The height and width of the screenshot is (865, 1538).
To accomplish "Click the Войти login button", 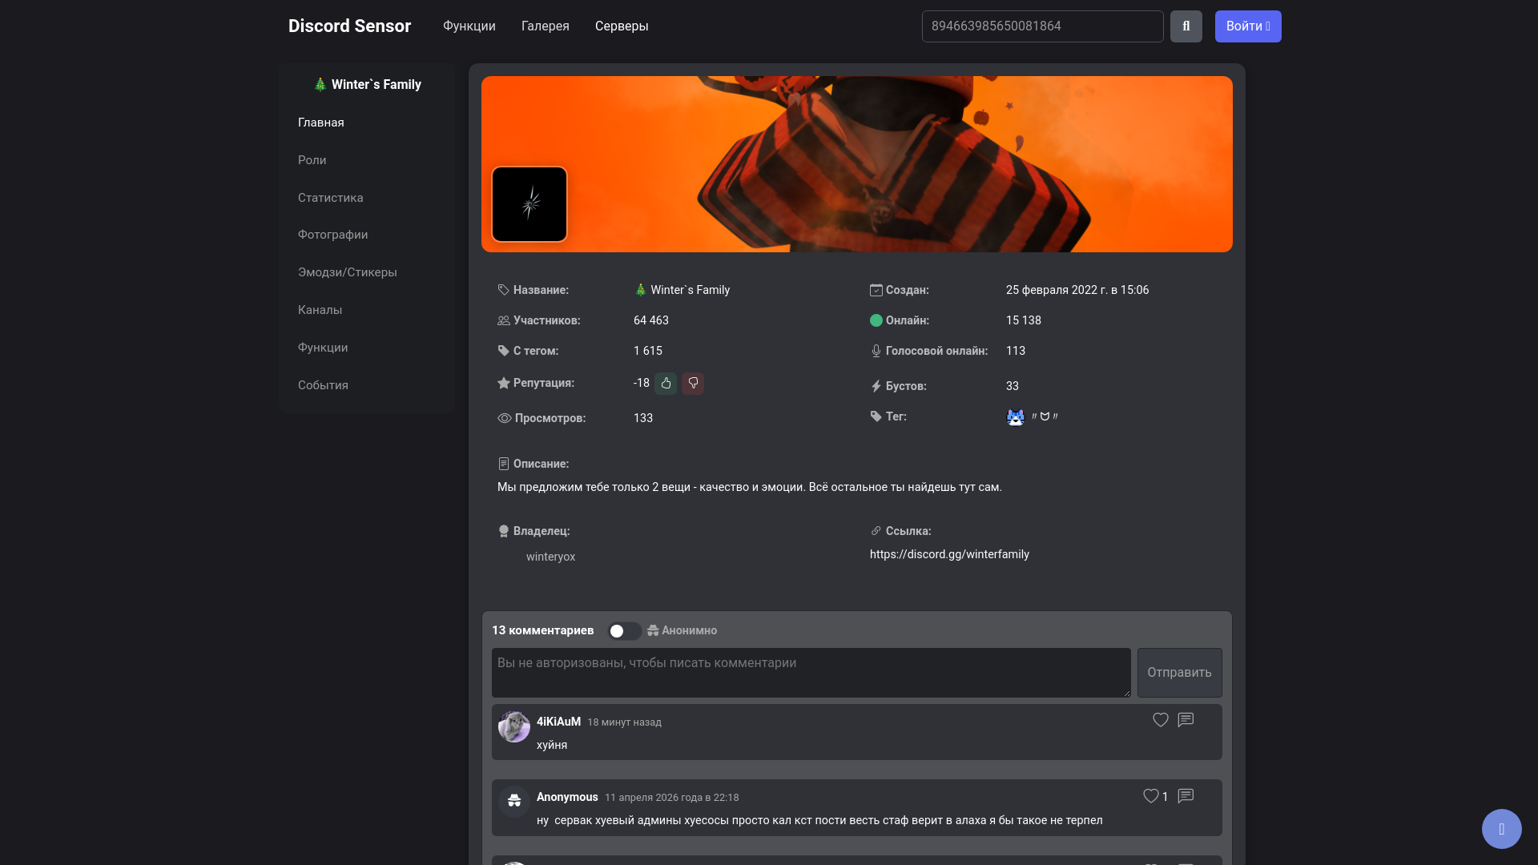I will tap(1248, 26).
